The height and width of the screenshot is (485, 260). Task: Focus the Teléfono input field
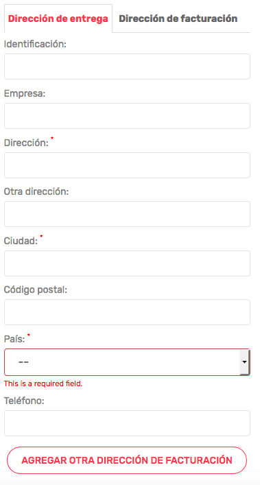127,423
